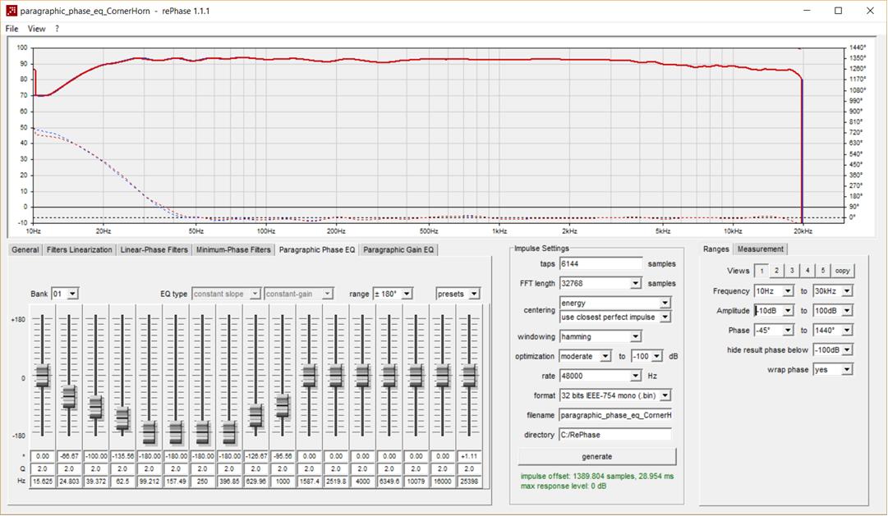The image size is (888, 516).
Task: Open the Measurement tab
Action: (x=761, y=249)
